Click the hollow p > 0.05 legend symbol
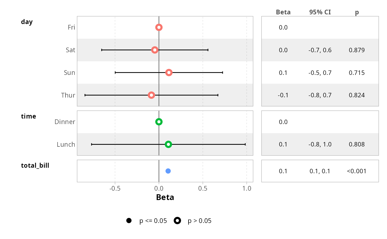 click(177, 220)
